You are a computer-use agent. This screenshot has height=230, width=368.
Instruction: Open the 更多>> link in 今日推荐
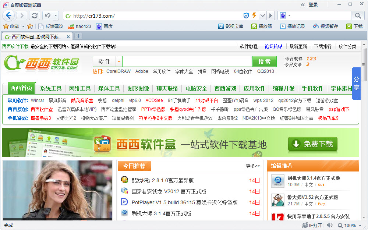click(x=253, y=166)
